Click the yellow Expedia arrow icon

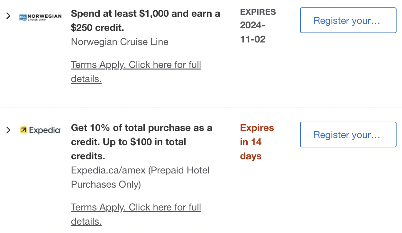click(23, 130)
